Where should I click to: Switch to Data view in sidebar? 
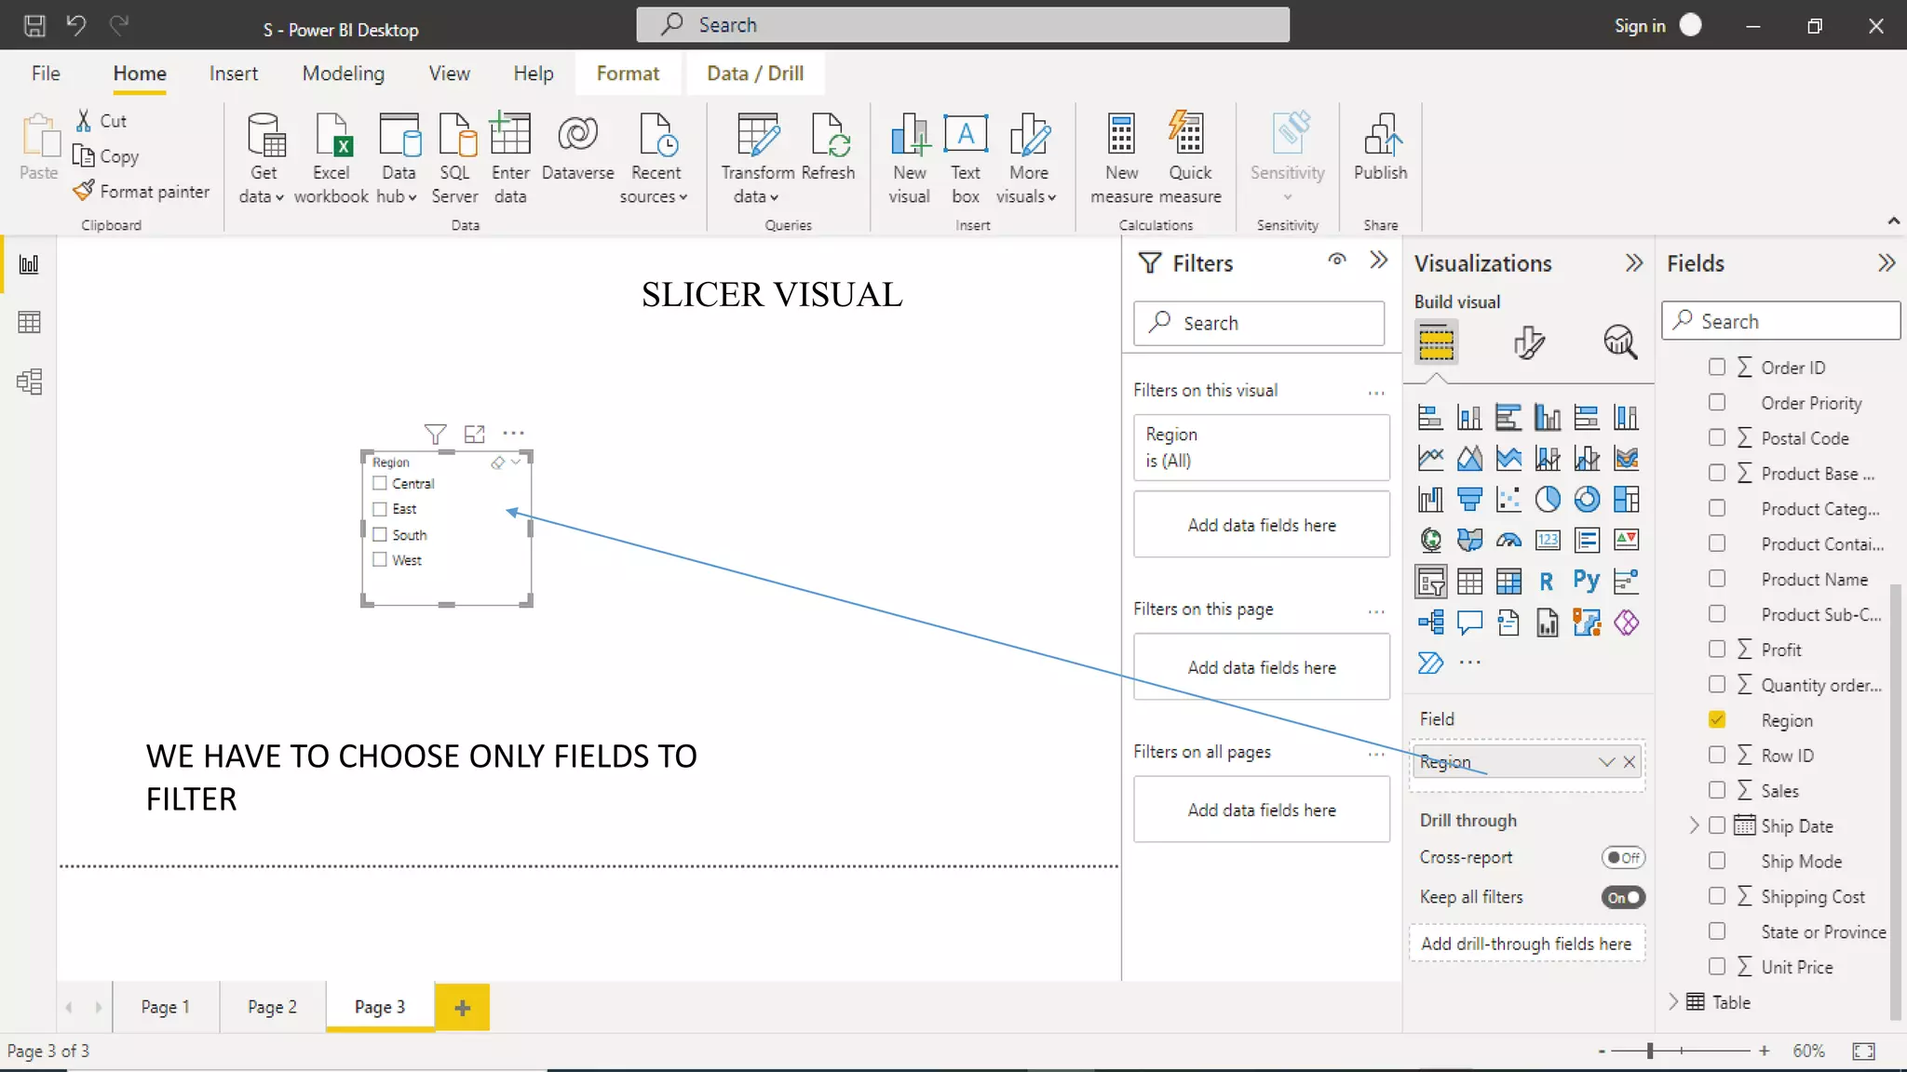coord(29,322)
